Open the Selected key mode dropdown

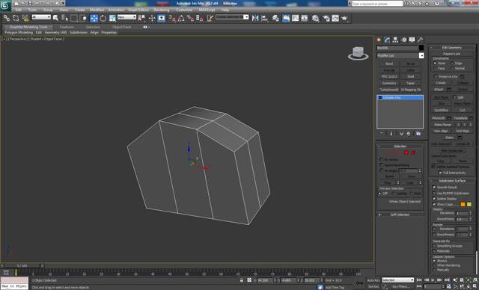[397, 280]
